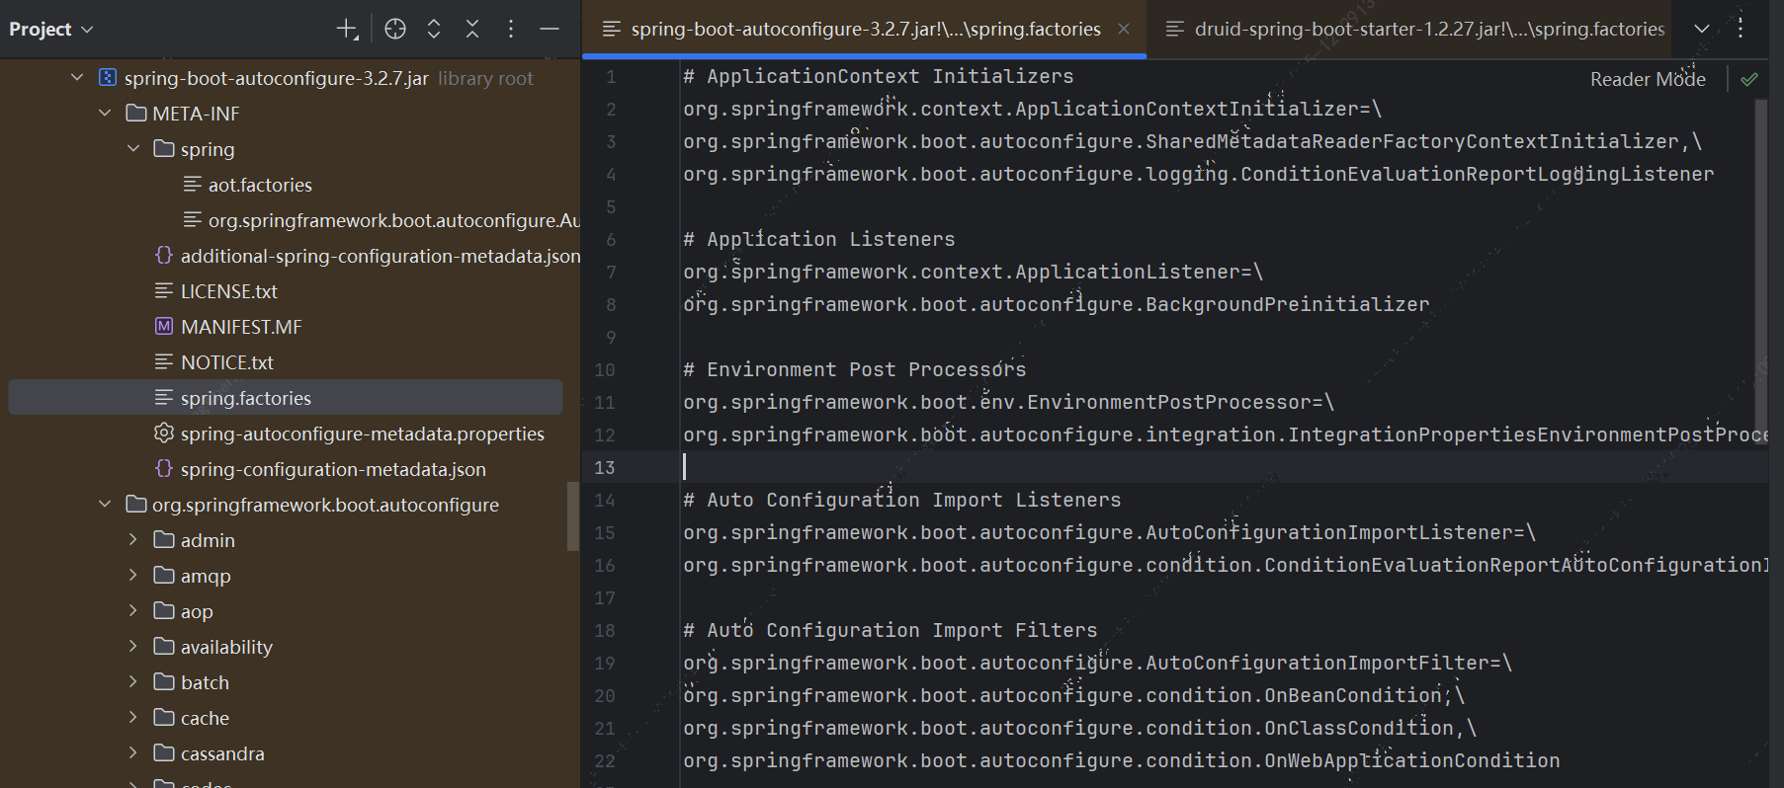Switch to druid-spring-boot-starter spring.factories tab
The image size is (1784, 788).
click(x=1416, y=30)
